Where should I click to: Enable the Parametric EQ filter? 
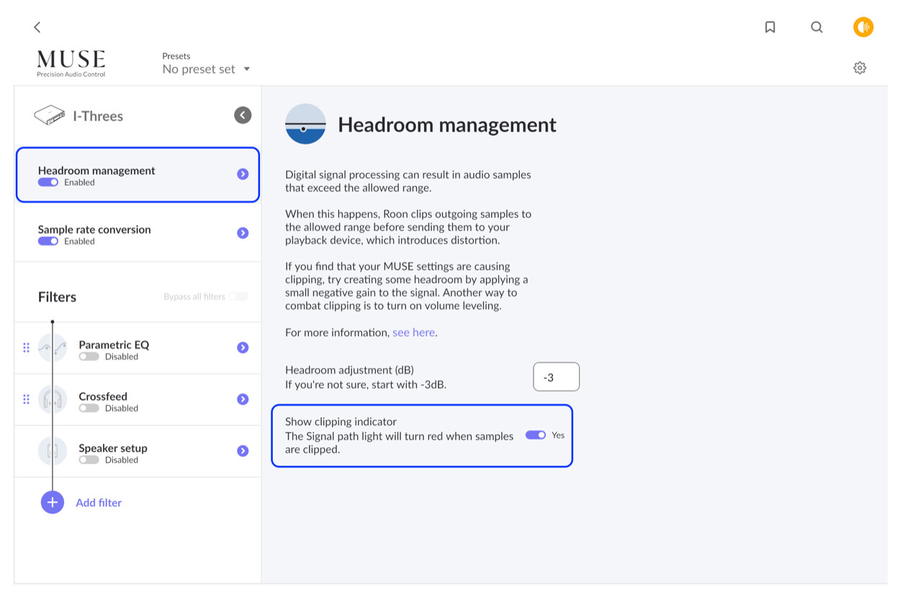pyautogui.click(x=89, y=357)
